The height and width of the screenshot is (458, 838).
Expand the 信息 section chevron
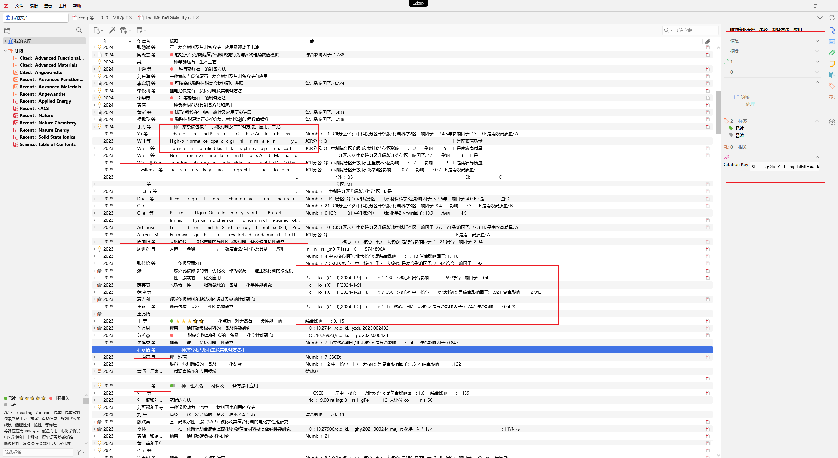[x=817, y=41]
